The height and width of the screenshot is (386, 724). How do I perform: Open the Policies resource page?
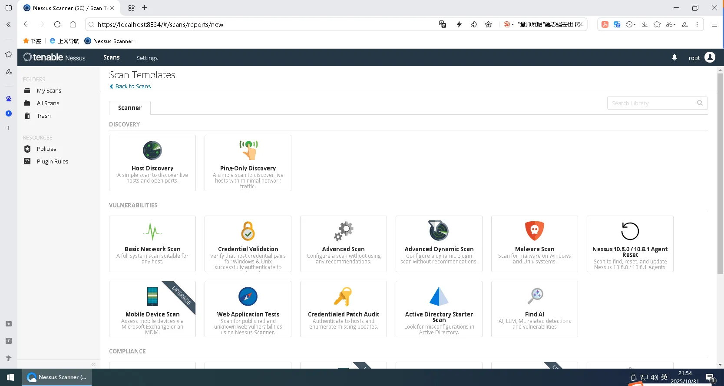(x=46, y=149)
